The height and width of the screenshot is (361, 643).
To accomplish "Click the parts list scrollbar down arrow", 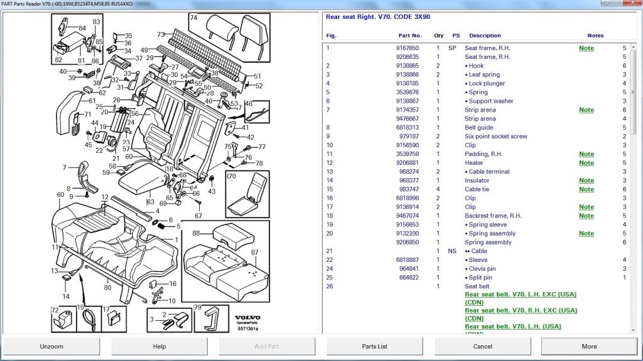I will pos(633,330).
